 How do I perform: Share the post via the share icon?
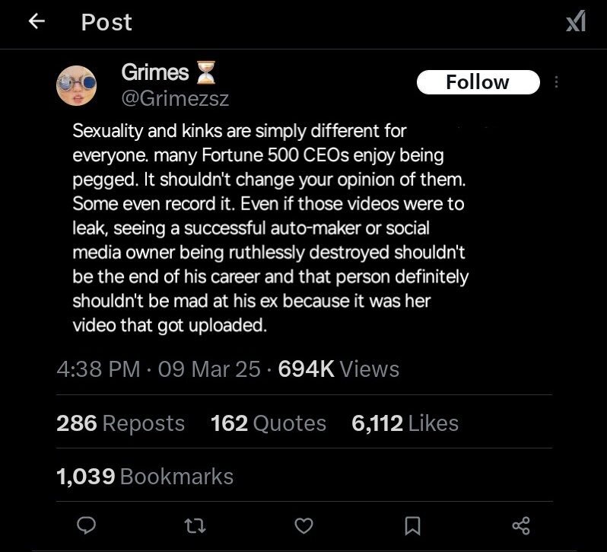[x=520, y=525]
